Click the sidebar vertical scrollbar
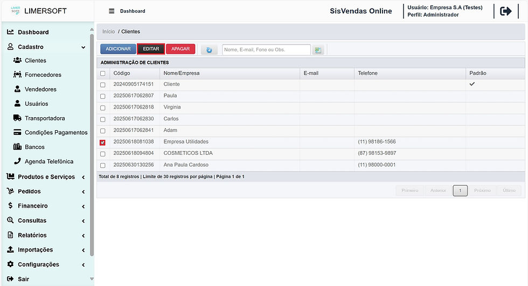 point(92,145)
